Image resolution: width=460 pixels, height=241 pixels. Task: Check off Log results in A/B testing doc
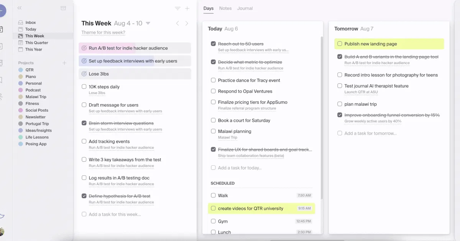(x=84, y=178)
